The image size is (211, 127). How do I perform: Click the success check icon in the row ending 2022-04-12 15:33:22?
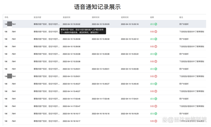point(156,54)
